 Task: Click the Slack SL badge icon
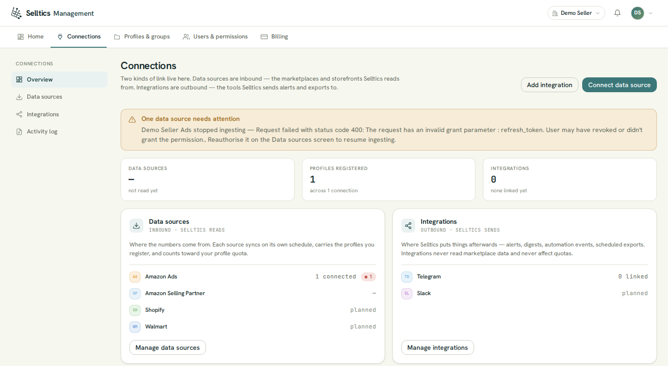tap(407, 294)
